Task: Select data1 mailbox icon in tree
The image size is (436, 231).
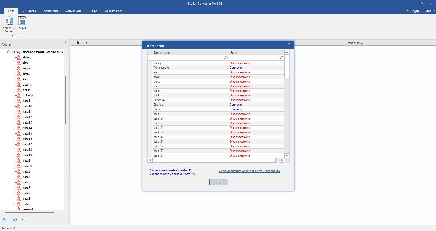Action: point(19,101)
